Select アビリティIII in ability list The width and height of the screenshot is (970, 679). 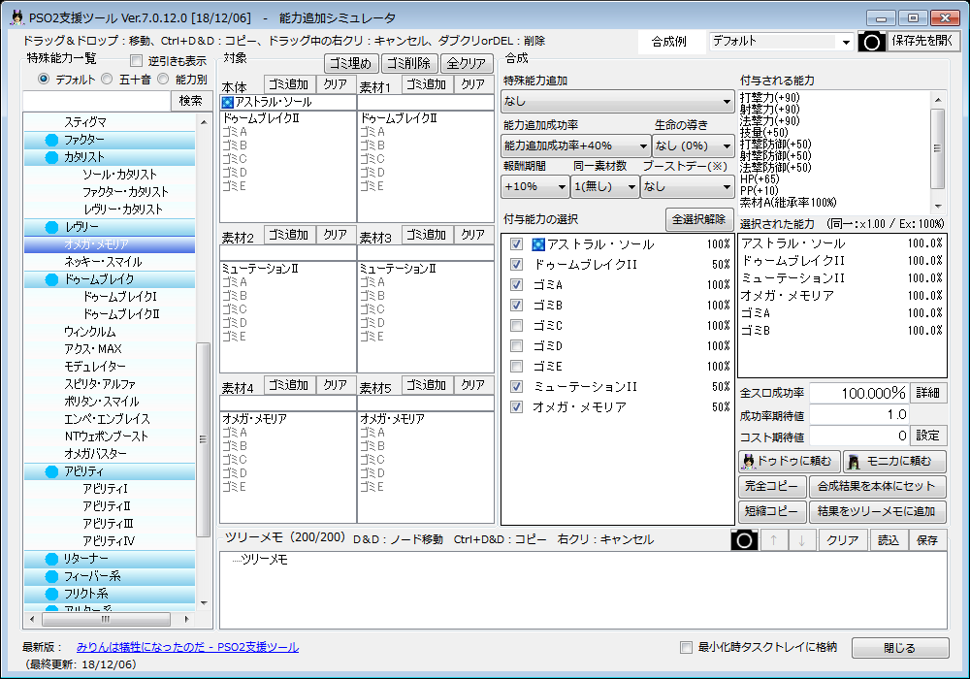pyautogui.click(x=108, y=524)
